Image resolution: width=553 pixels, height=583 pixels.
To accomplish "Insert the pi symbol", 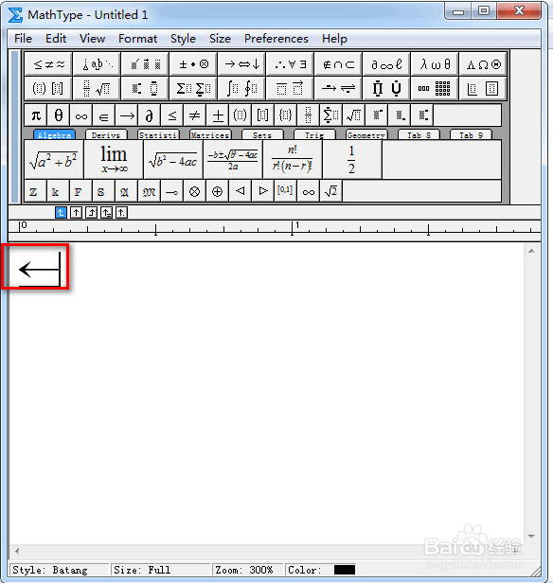I will tap(36, 115).
